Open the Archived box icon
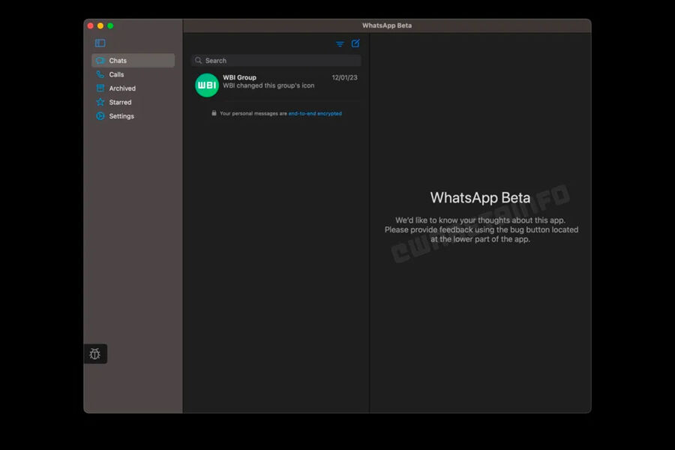The image size is (675, 450). tap(100, 88)
